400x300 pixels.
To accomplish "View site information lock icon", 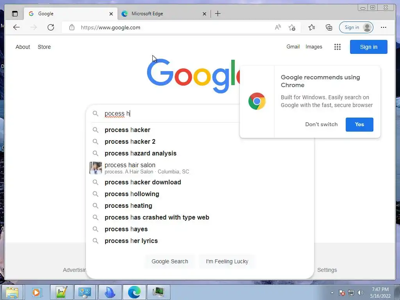I will (72, 27).
